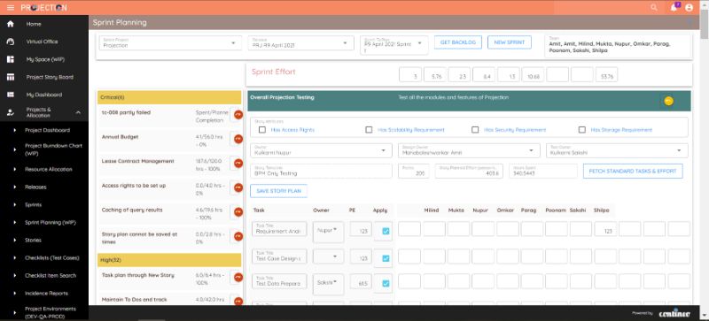Viewport: 709px width, 321px height.
Task: Toggle Has Security Requirement checkbox
Action: (475, 130)
